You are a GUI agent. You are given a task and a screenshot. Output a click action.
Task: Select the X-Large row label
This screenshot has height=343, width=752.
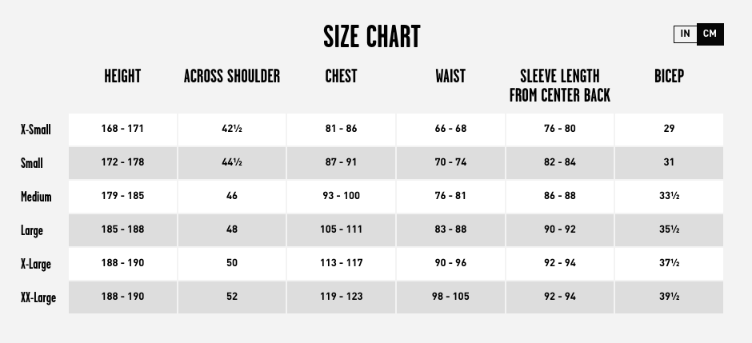[35, 264]
